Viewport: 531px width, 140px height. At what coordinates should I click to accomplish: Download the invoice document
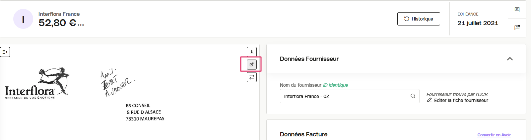tap(252, 52)
